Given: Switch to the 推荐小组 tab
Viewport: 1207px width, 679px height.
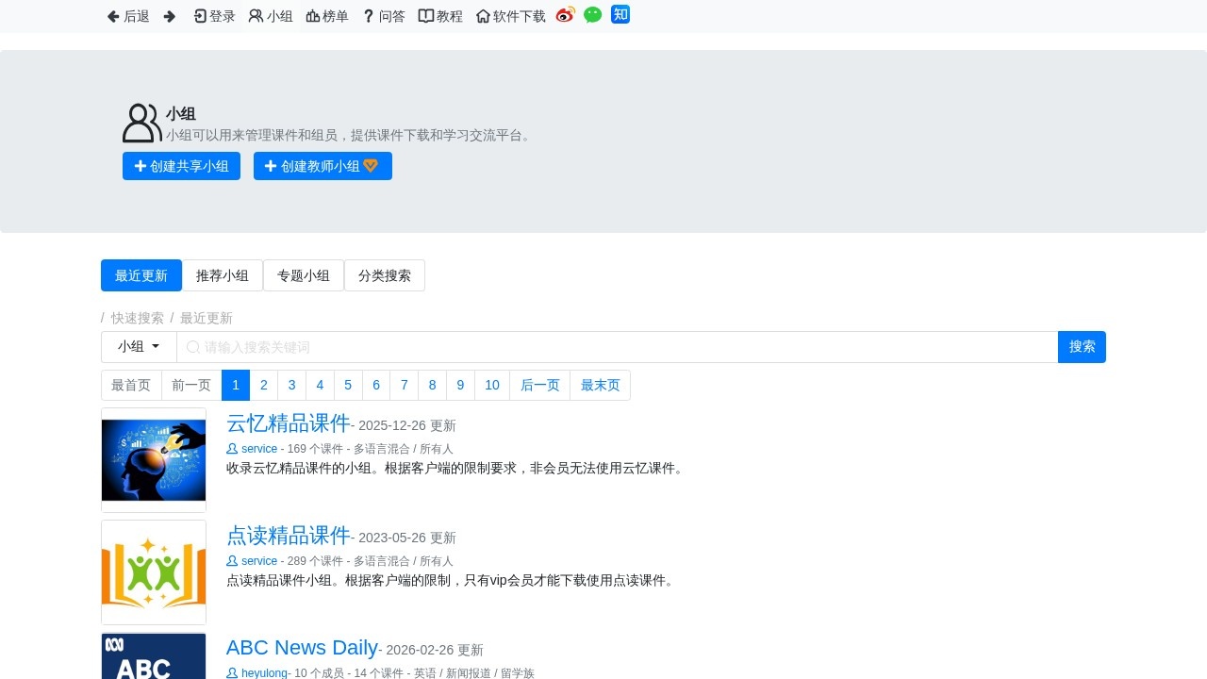Looking at the screenshot, I should point(223,275).
